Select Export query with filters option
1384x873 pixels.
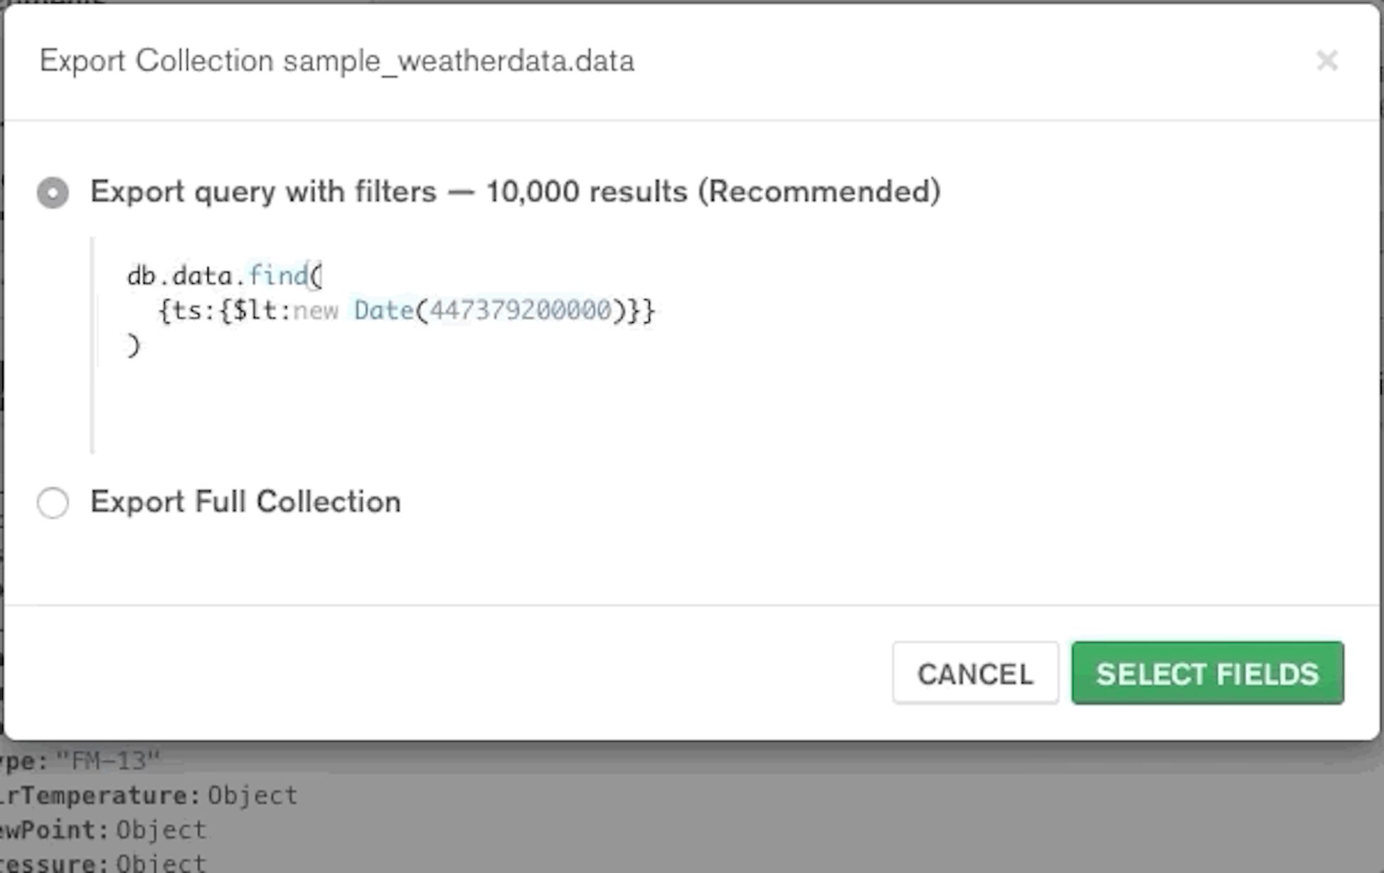click(53, 191)
